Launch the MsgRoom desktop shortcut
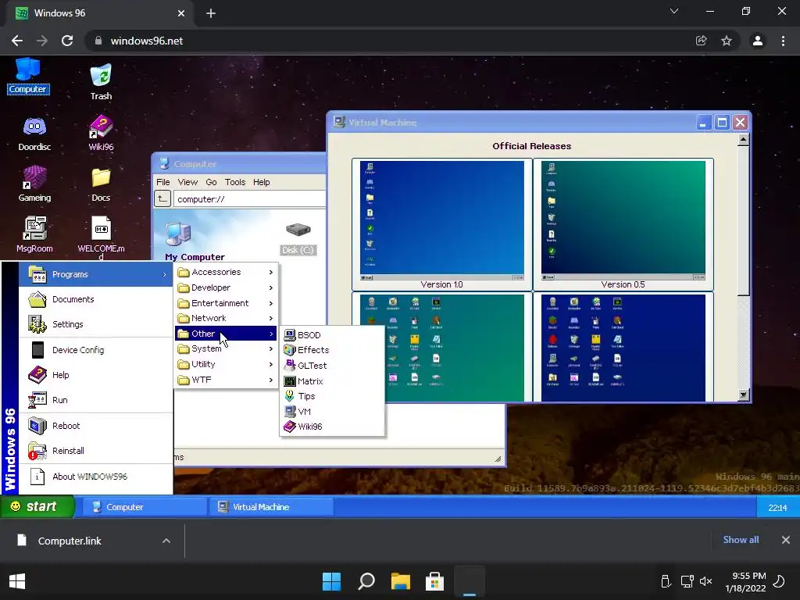Viewport: 800px width, 600px height. pos(34,234)
